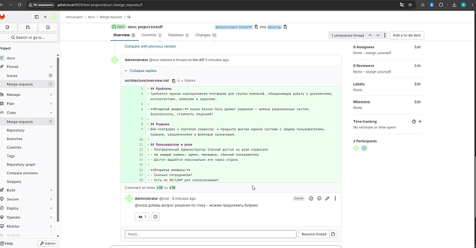Open browser downloads icon
Screen dimensions: 476x248
click(454, 5)
